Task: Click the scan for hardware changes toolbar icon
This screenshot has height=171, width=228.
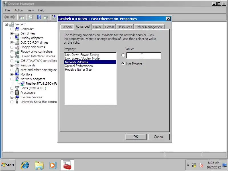Action: click(55, 17)
